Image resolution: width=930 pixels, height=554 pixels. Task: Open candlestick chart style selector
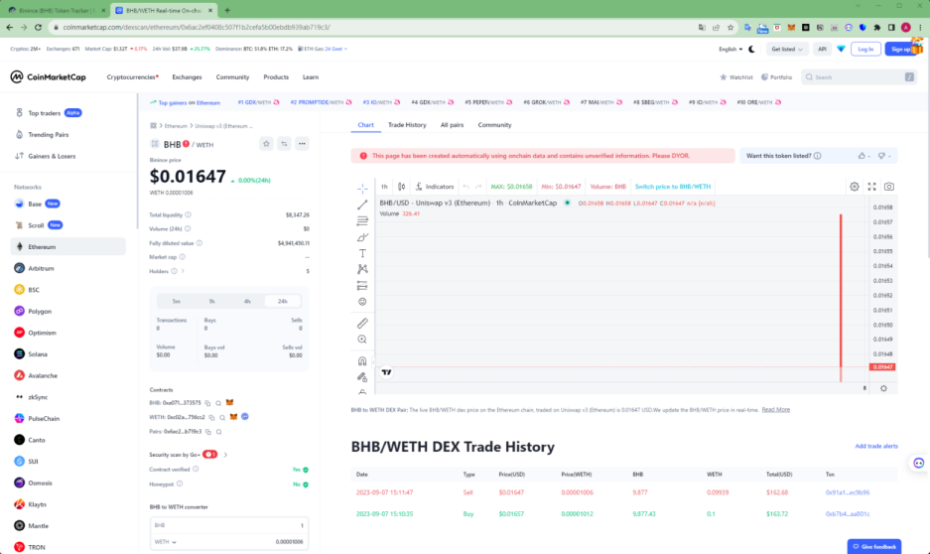pyautogui.click(x=402, y=187)
